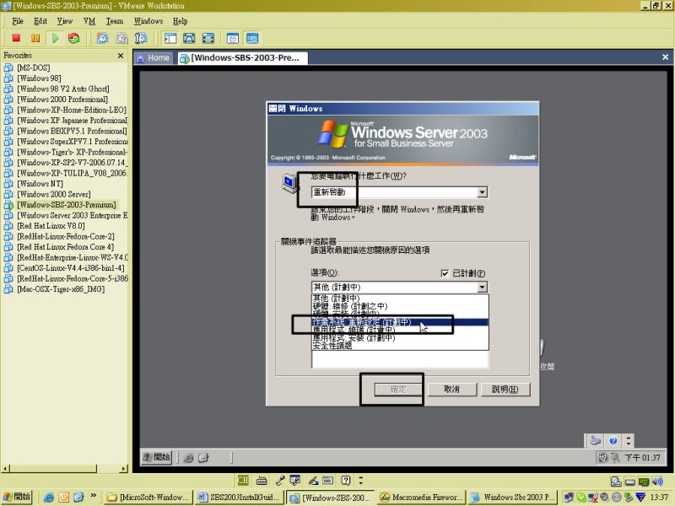Viewport: 675px width, 506px height.
Task: Click the 說明(H) help button
Action: click(x=505, y=390)
